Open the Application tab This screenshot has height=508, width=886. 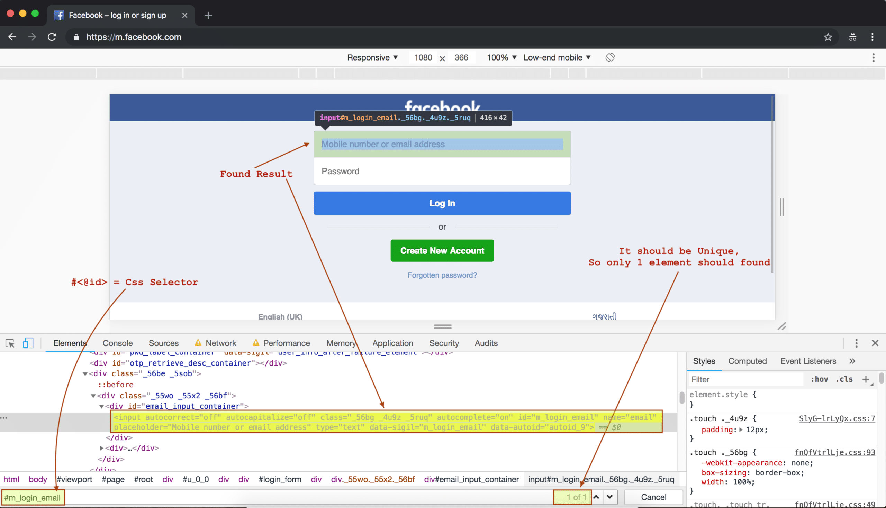[x=393, y=343]
